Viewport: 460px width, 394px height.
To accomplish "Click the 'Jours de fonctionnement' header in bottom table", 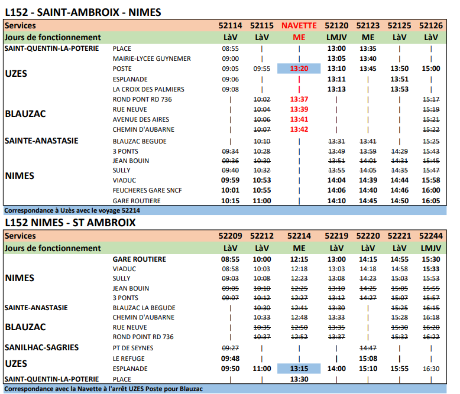I will [53, 248].
